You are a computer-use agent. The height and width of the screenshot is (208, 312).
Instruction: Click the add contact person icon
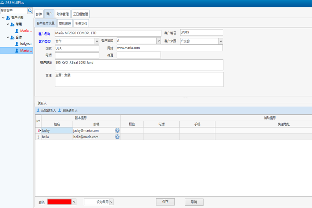pyautogui.click(x=38, y=110)
